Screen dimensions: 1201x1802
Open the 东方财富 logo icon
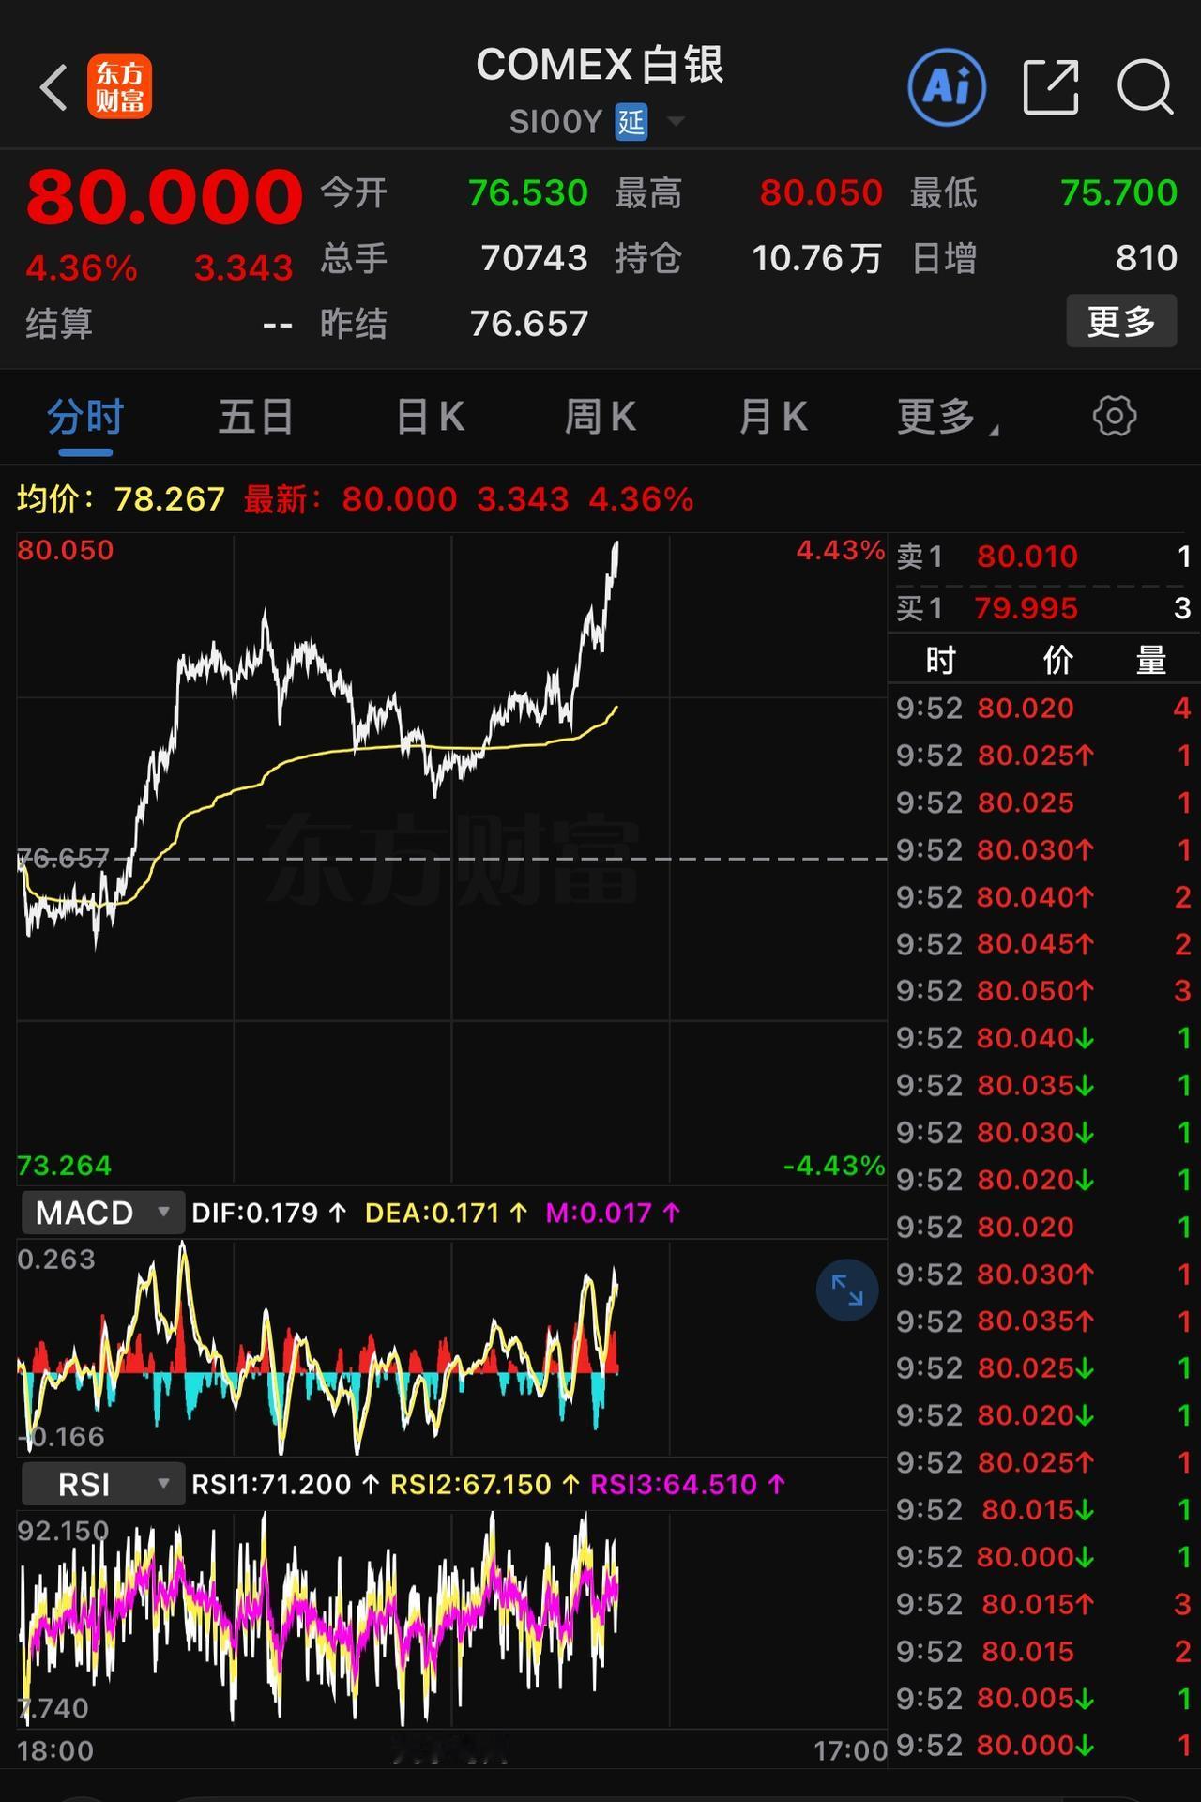tap(120, 86)
